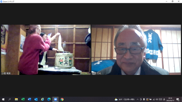Show hidden system tray icons

coord(138,99)
